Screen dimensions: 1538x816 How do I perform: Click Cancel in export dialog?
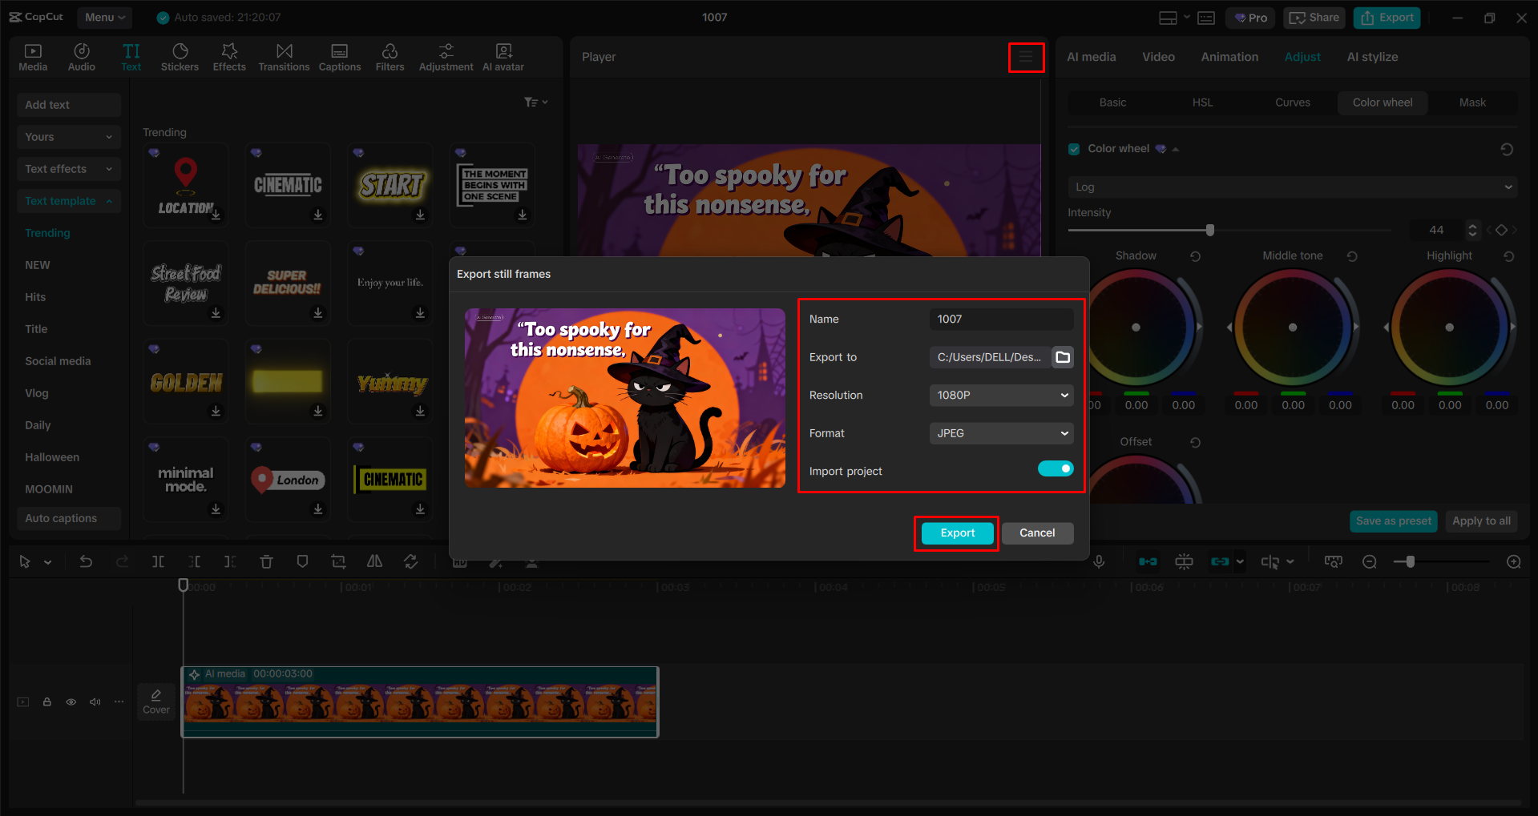point(1037,533)
